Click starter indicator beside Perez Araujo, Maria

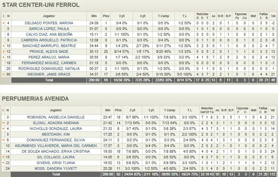[3, 57]
